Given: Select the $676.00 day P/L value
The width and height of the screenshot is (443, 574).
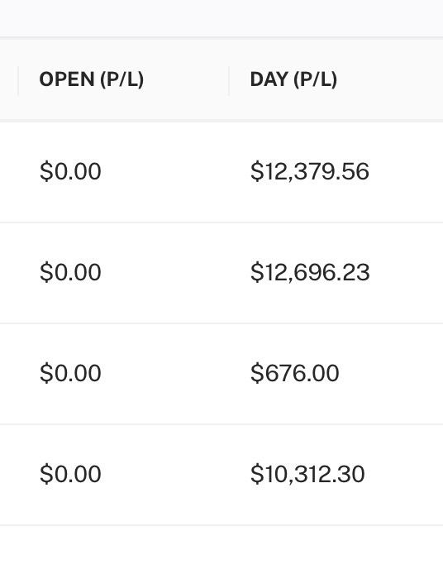Looking at the screenshot, I should (x=294, y=373).
